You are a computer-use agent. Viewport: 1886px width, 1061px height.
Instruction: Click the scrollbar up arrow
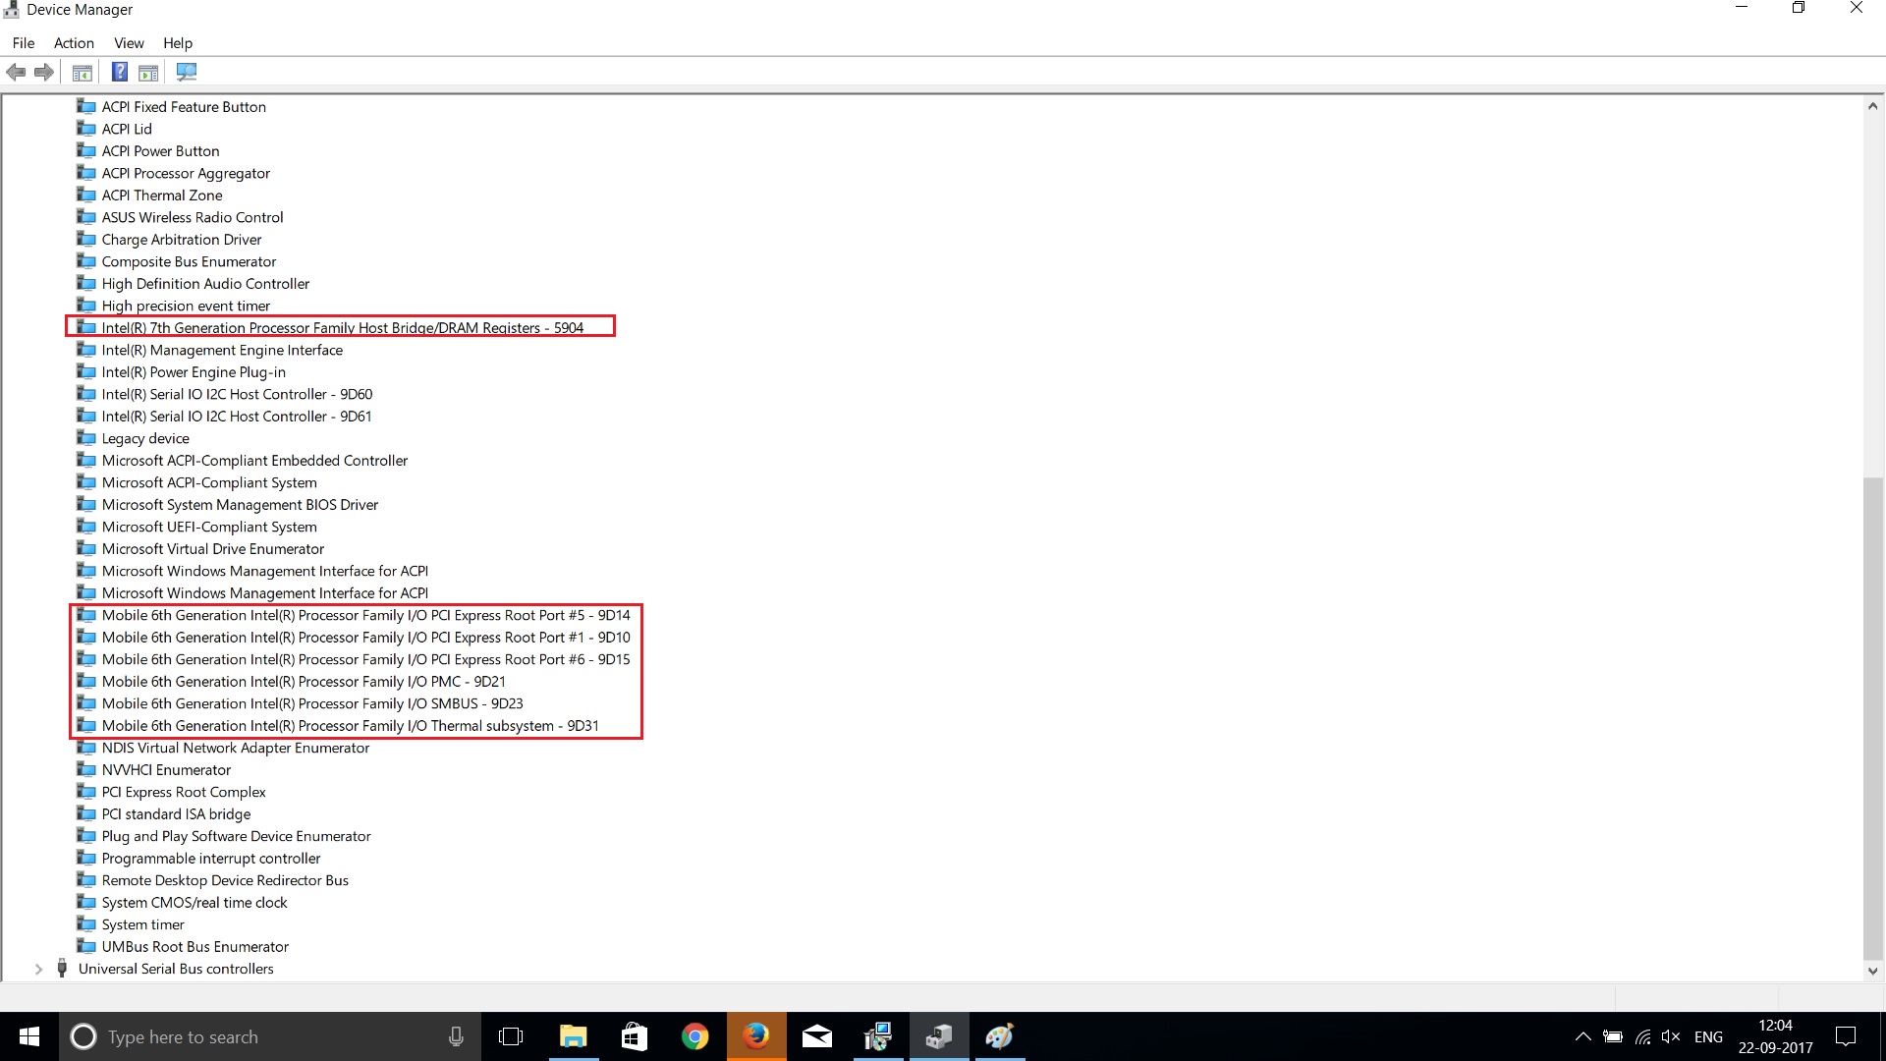1873,106
